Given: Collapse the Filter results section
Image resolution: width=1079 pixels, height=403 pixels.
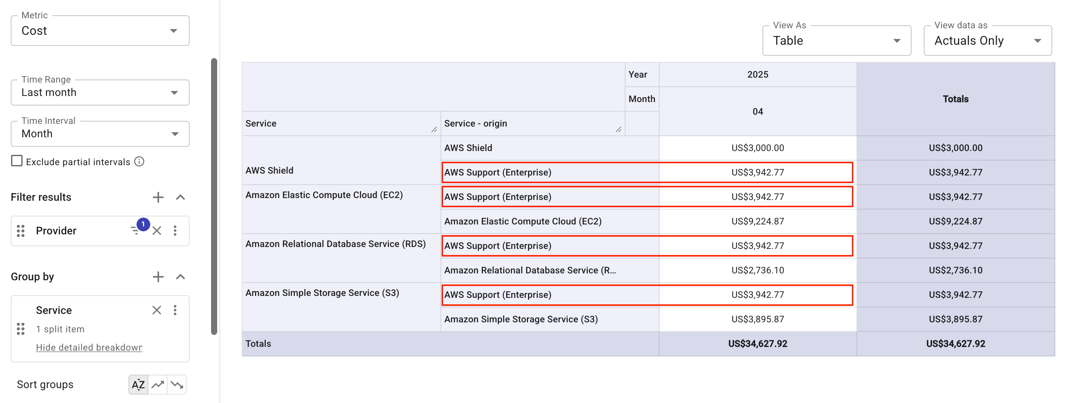Looking at the screenshot, I should point(180,197).
